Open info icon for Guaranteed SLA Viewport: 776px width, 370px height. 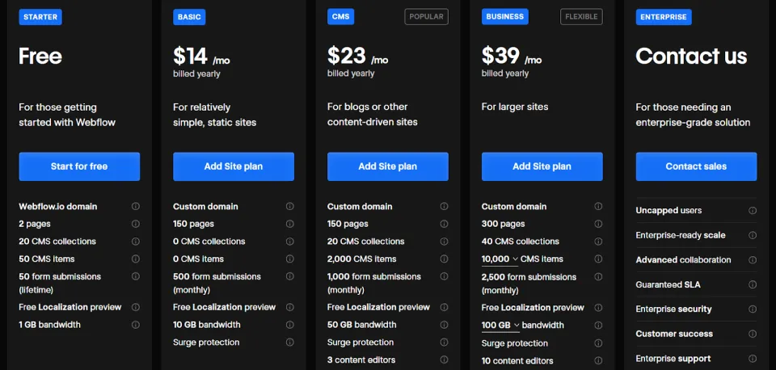pyautogui.click(x=753, y=284)
